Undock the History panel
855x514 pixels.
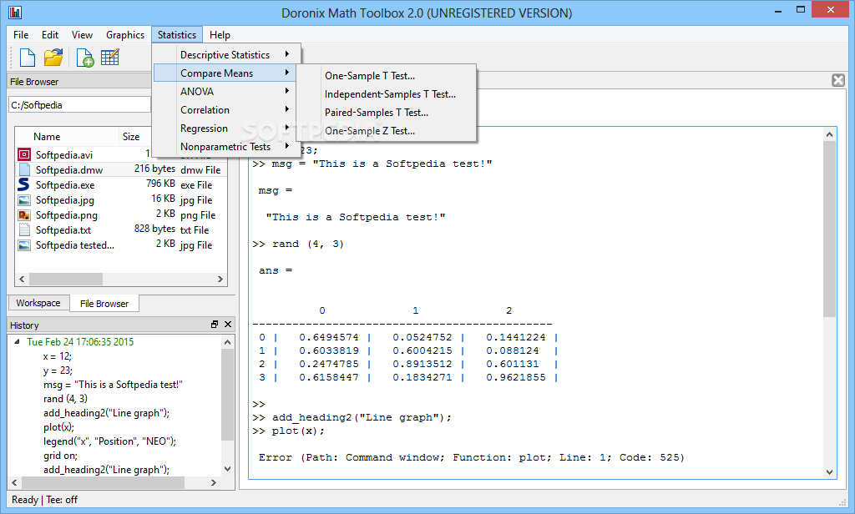215,325
